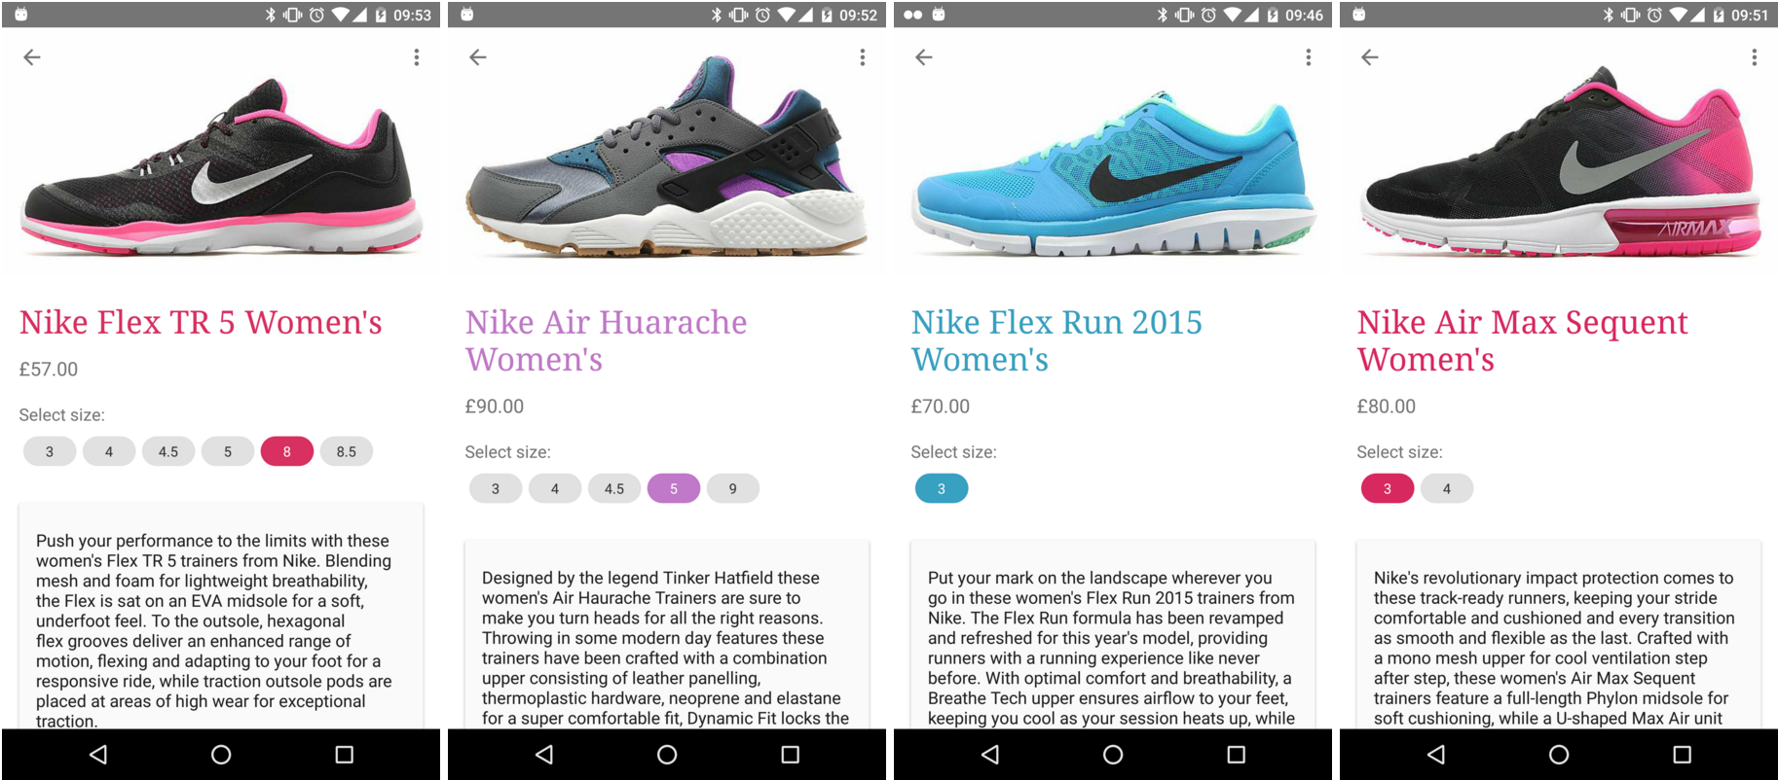This screenshot has height=780, width=1778.
Task: Tap the £70.00 price
Action: coord(941,407)
